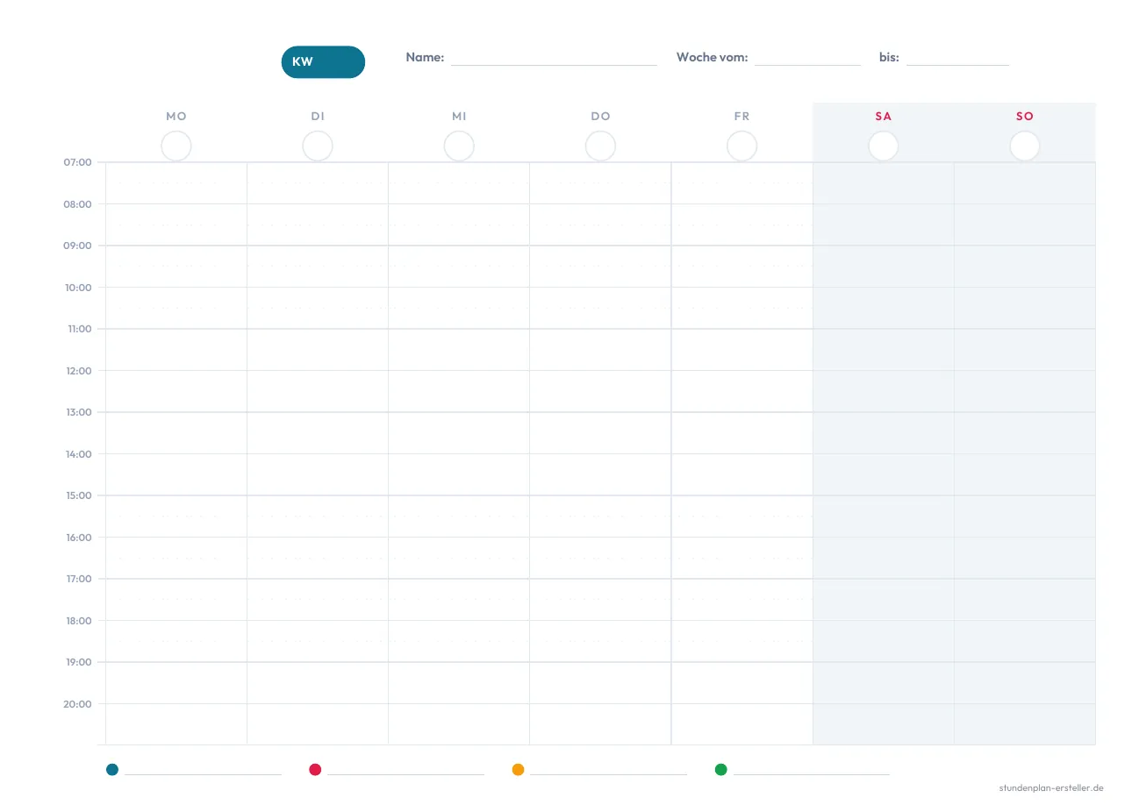Open the stundenplan-ersteller.de link

coord(1051,787)
